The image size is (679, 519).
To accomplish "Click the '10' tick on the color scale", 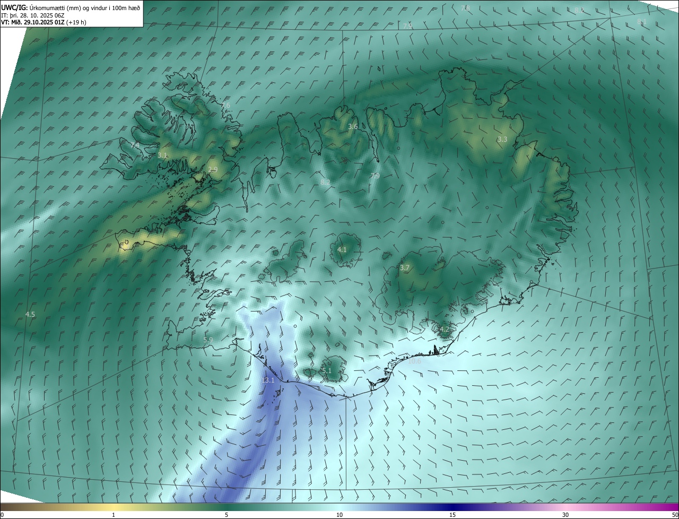I will point(339,515).
